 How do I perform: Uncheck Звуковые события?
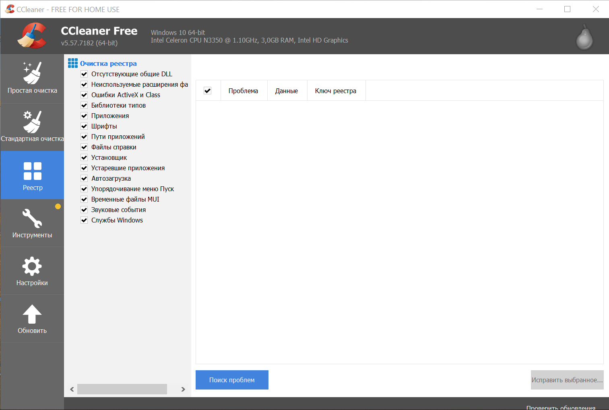pos(84,210)
